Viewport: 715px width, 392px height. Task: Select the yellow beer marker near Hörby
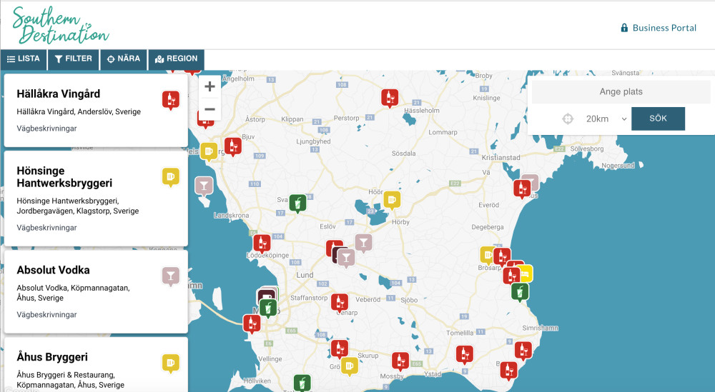(392, 199)
